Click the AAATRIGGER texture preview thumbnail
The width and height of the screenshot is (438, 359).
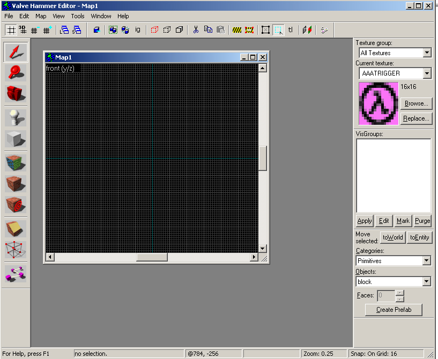point(378,103)
